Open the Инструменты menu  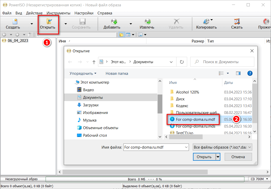[x=59, y=13]
